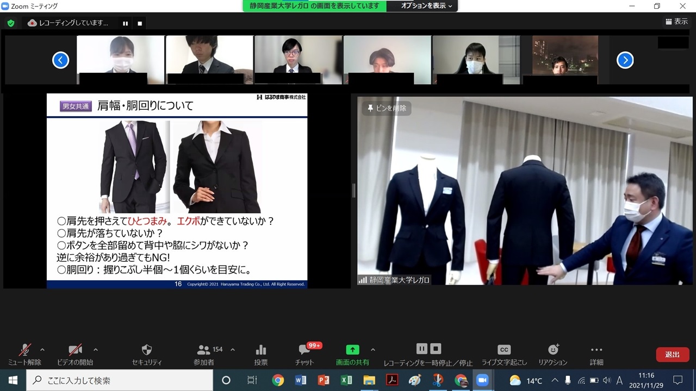This screenshot has width=696, height=391.
Task: Open clock showing 11:16 2021/11/29
Action: 647,380
